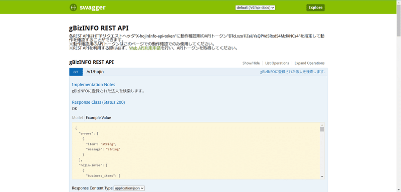Click the page scrollbar up arrow
The height and width of the screenshot is (192, 401).
398,2
